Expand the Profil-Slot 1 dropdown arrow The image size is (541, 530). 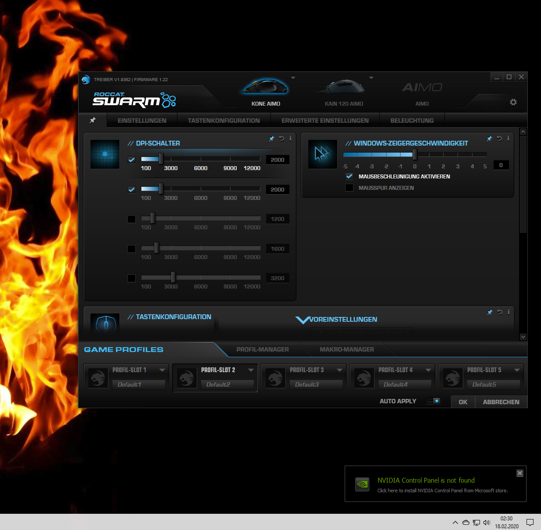coord(162,370)
